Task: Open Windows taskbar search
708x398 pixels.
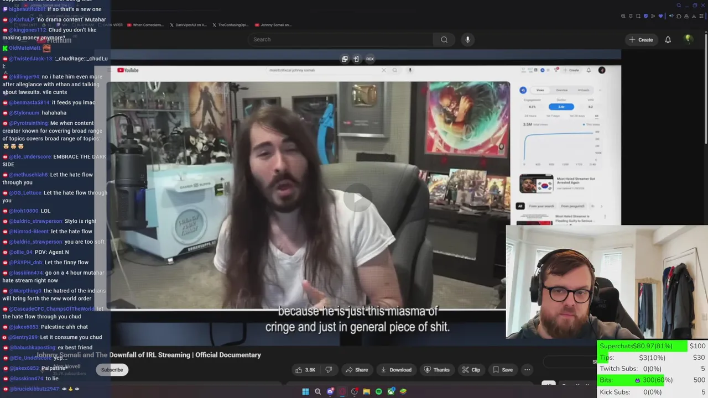Action: pyautogui.click(x=317, y=391)
